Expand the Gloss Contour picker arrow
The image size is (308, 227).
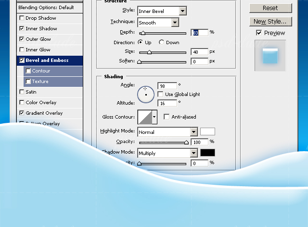coord(154,117)
